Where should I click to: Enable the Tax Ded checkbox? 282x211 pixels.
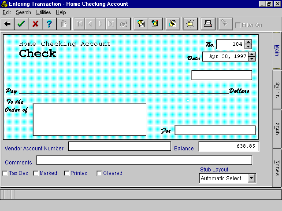[5, 173]
